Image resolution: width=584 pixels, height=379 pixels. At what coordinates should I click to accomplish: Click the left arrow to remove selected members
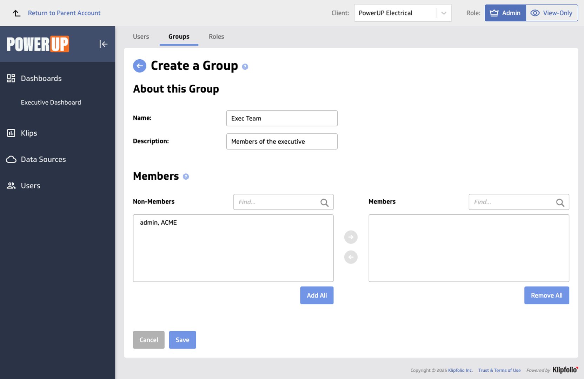(x=351, y=257)
